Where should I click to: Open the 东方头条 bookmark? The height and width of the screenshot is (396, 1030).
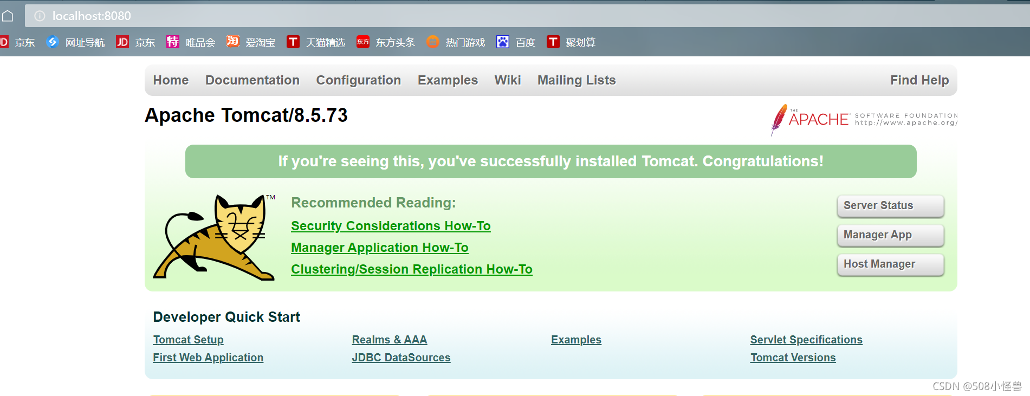pos(386,42)
